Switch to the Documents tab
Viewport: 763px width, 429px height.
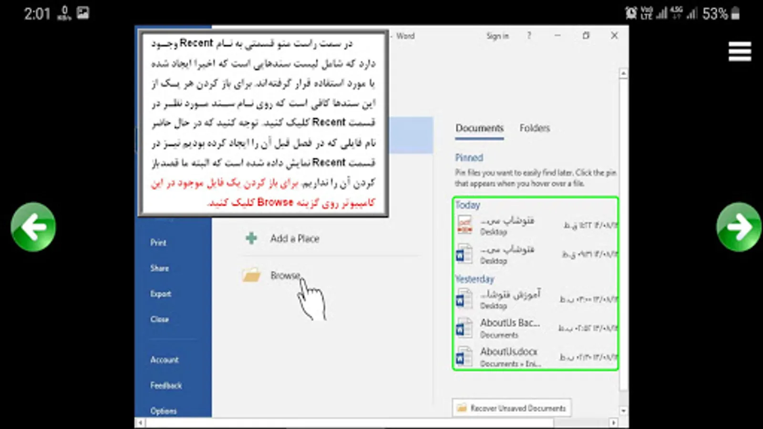coord(479,128)
